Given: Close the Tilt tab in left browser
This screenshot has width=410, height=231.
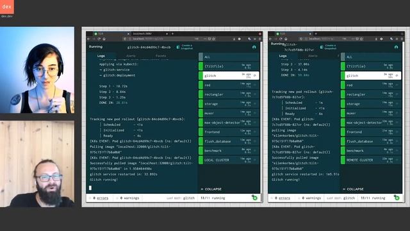Looking at the screenshot, I should pos(128,34).
